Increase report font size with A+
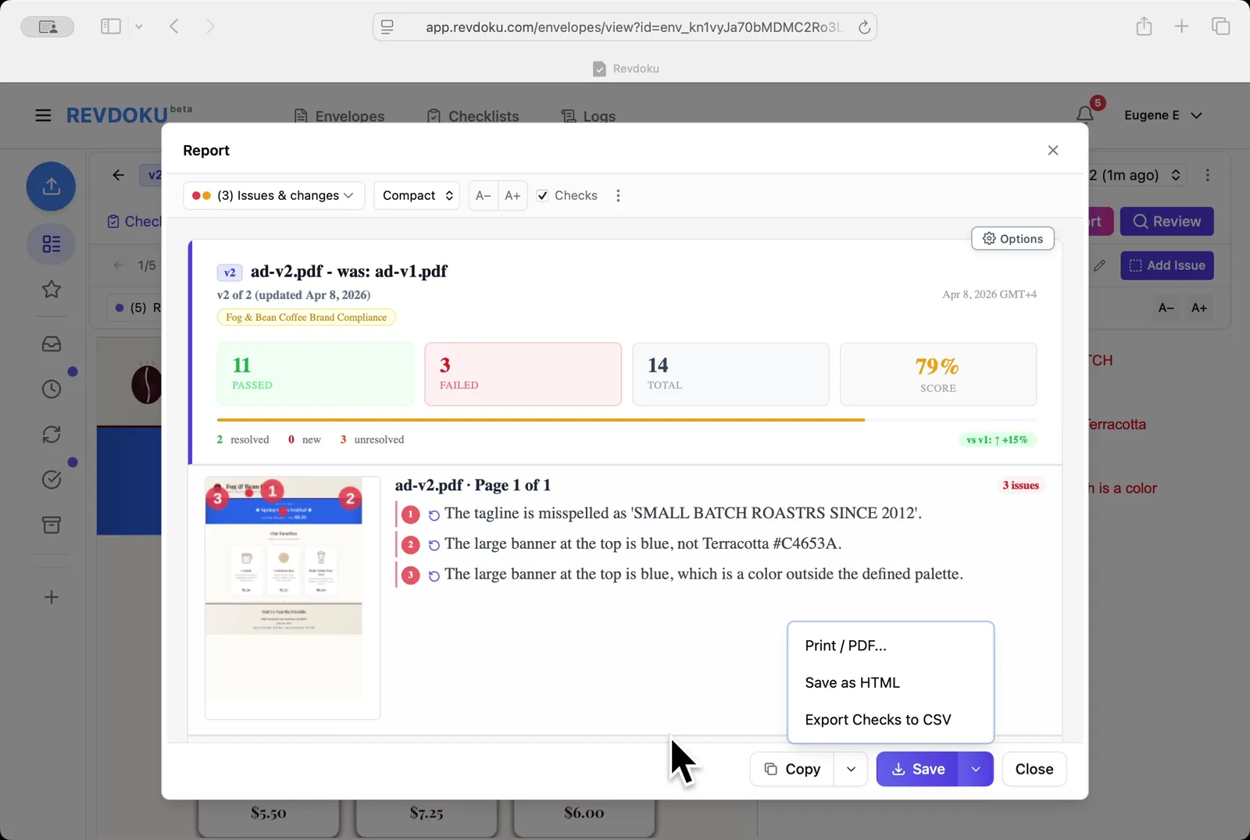Image resolution: width=1250 pixels, height=840 pixels. pos(512,196)
